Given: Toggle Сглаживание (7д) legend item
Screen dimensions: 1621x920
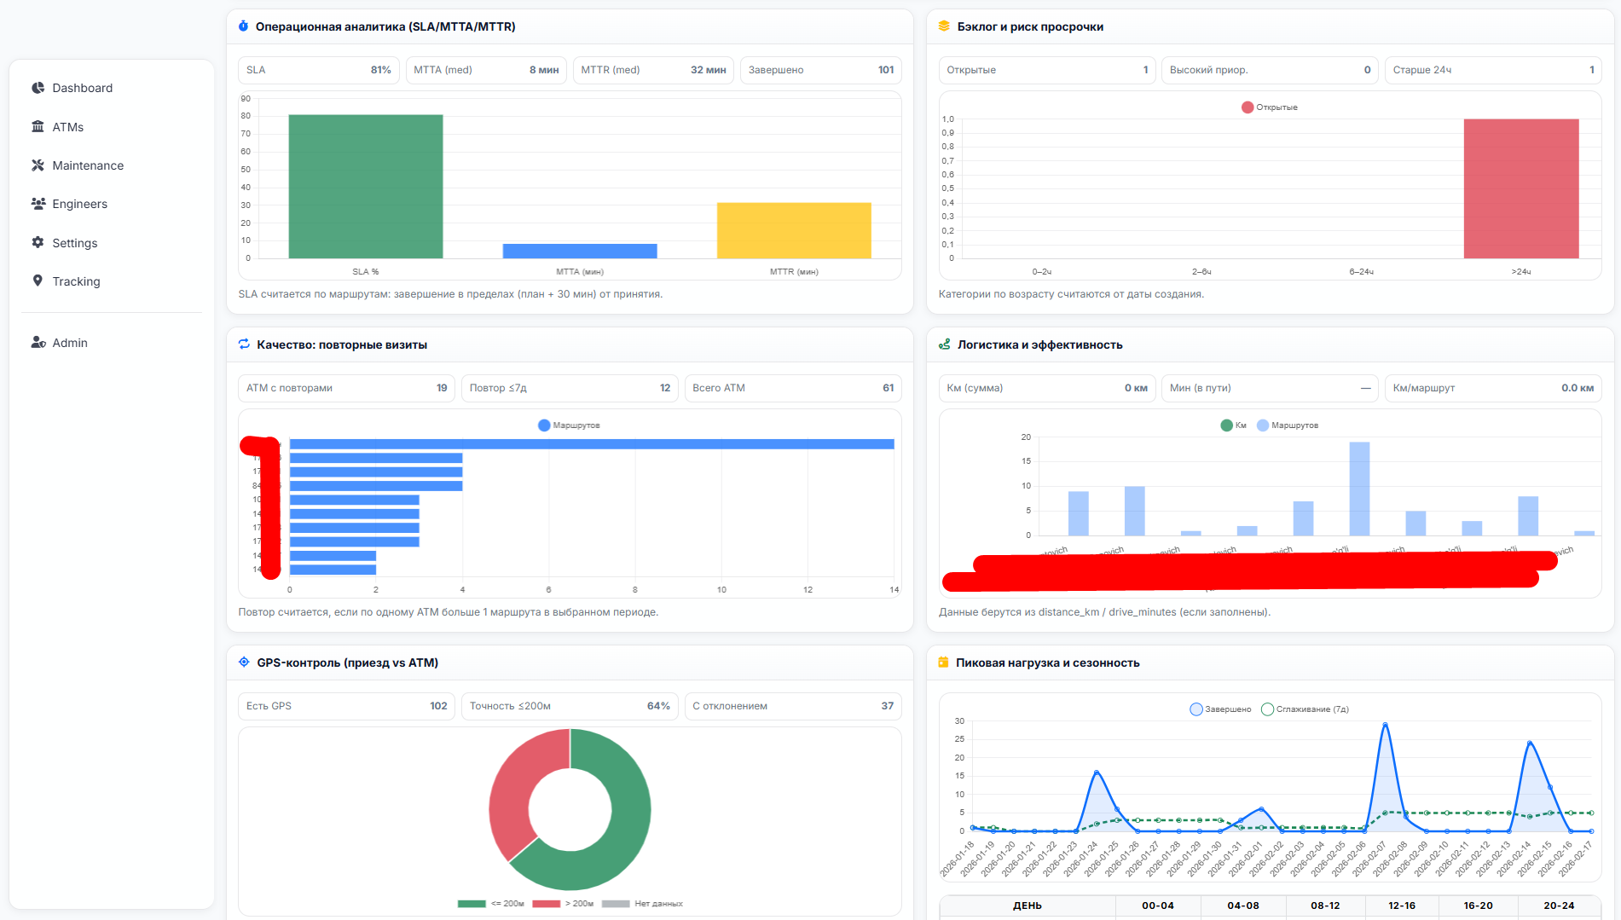Looking at the screenshot, I should [1305, 709].
